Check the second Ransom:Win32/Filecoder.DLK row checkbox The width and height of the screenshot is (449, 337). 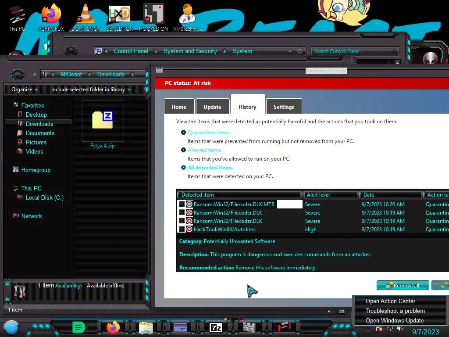coord(182,212)
